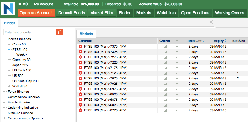The image size is (248, 122).
Task: Expand the Forex Binaries tree node
Action: 4,92
